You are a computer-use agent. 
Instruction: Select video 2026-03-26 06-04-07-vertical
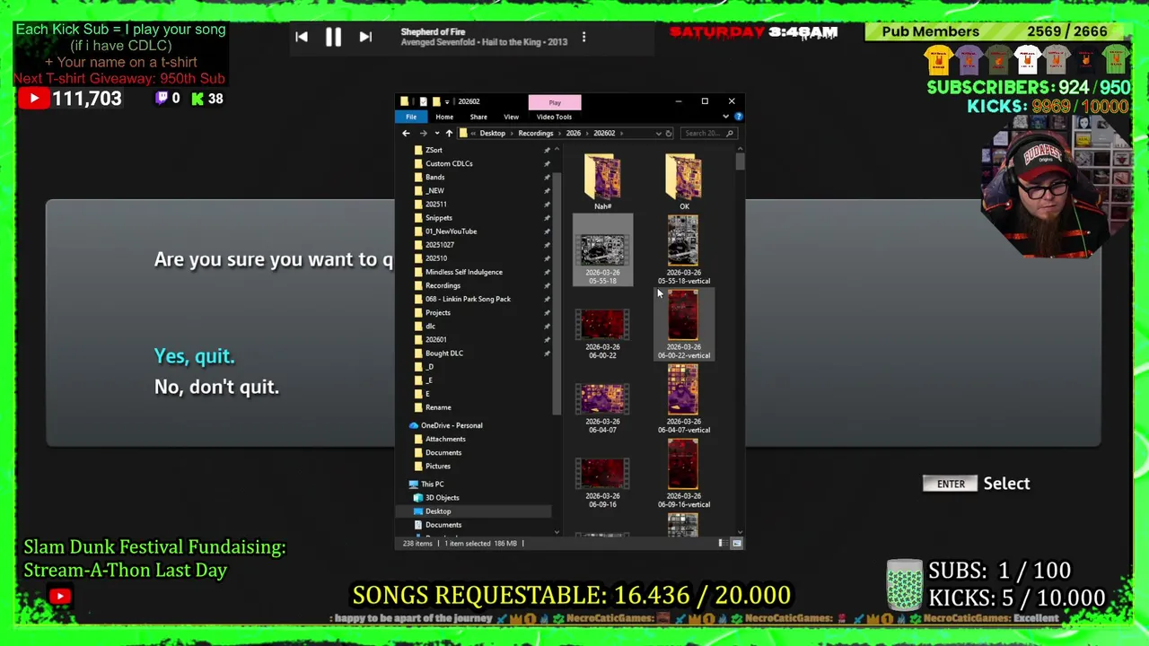coord(684,399)
